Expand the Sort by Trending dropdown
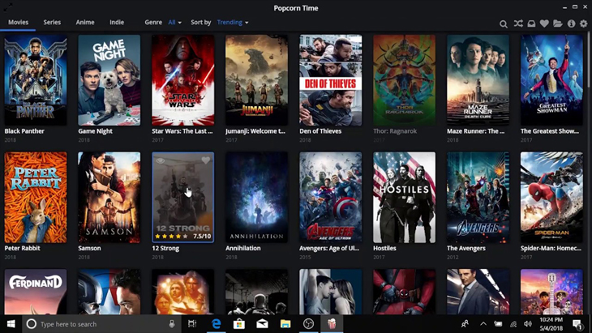The width and height of the screenshot is (592, 333). tap(233, 22)
